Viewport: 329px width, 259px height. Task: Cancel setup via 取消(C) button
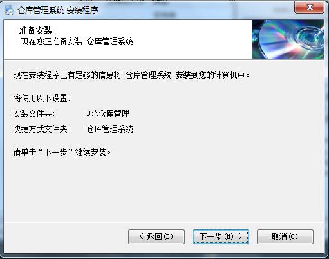[x=285, y=236]
